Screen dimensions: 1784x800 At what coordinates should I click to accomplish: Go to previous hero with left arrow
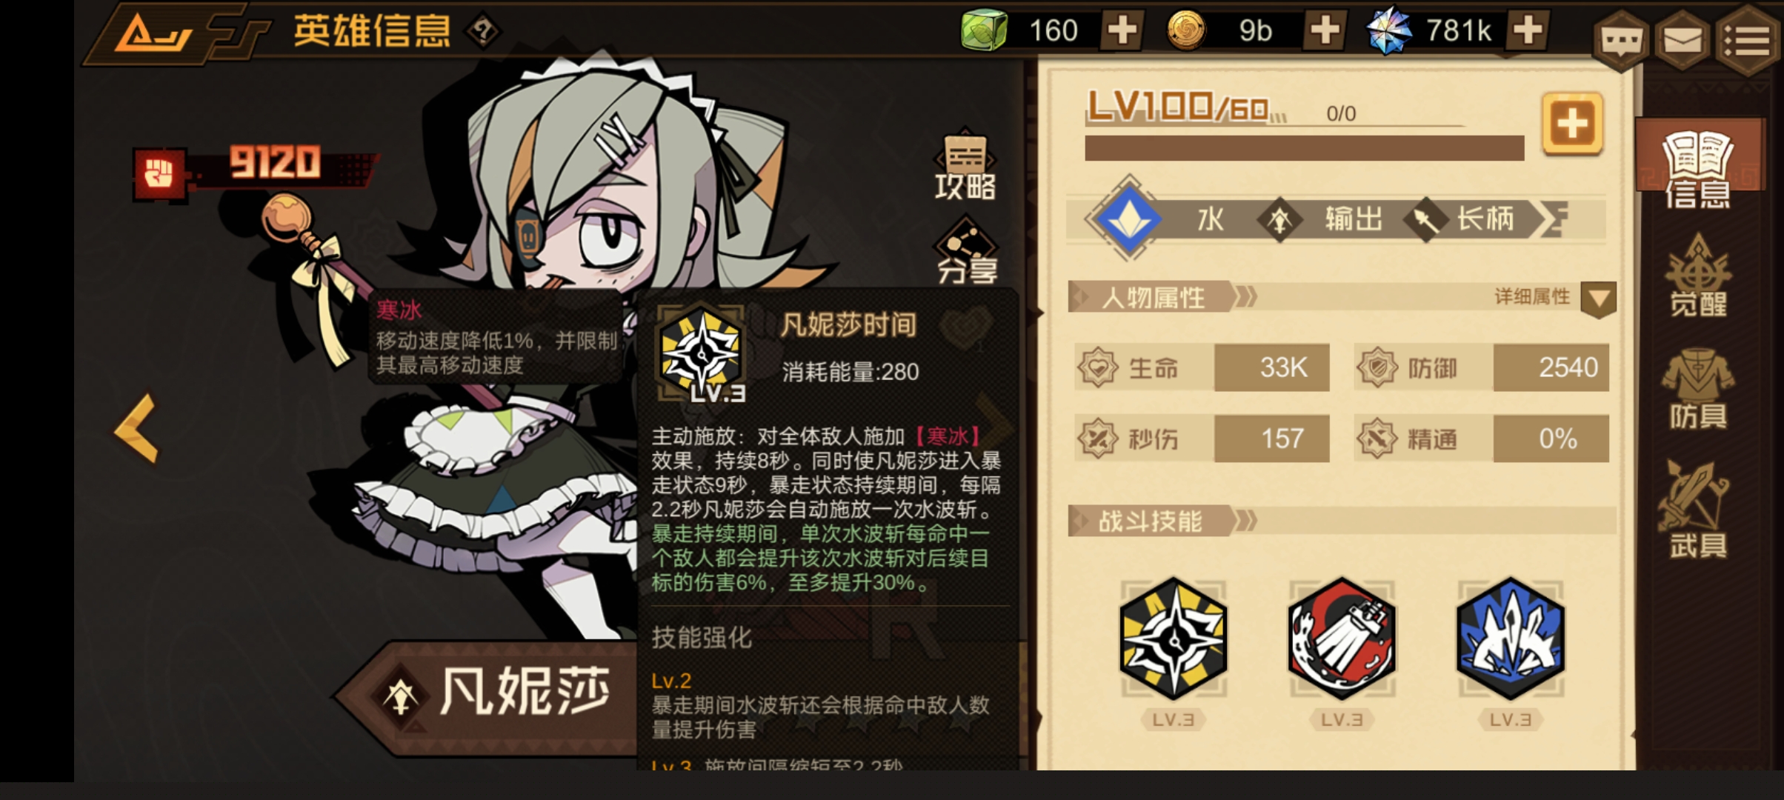click(x=137, y=428)
